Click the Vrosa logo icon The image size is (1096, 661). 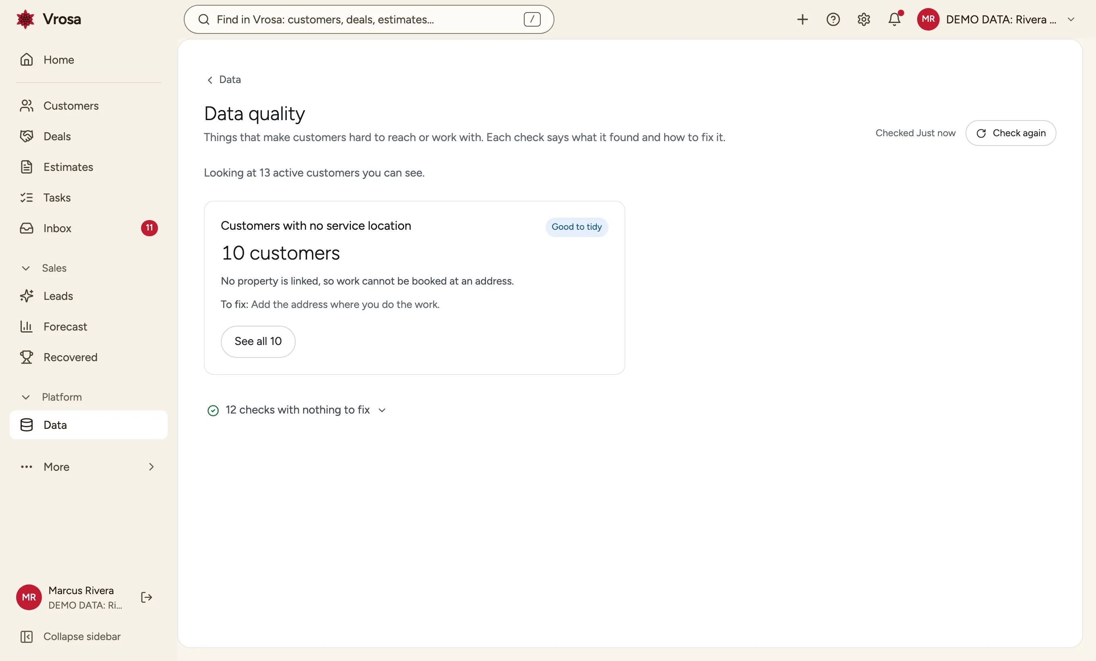click(x=25, y=19)
